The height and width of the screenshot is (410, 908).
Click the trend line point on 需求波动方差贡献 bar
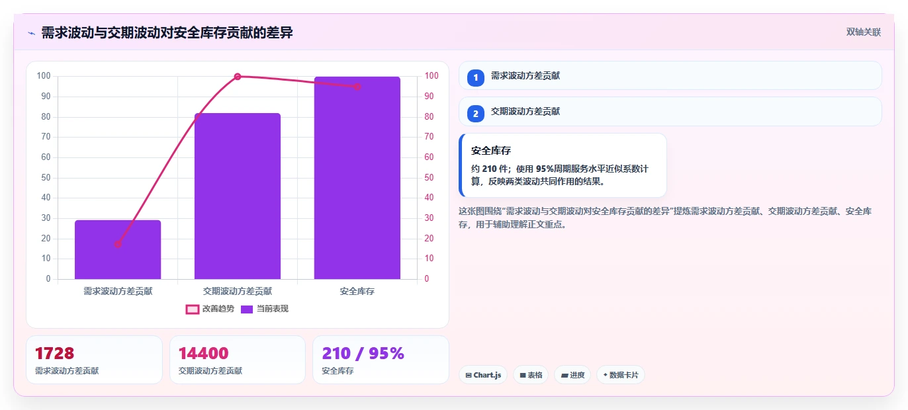[118, 244]
